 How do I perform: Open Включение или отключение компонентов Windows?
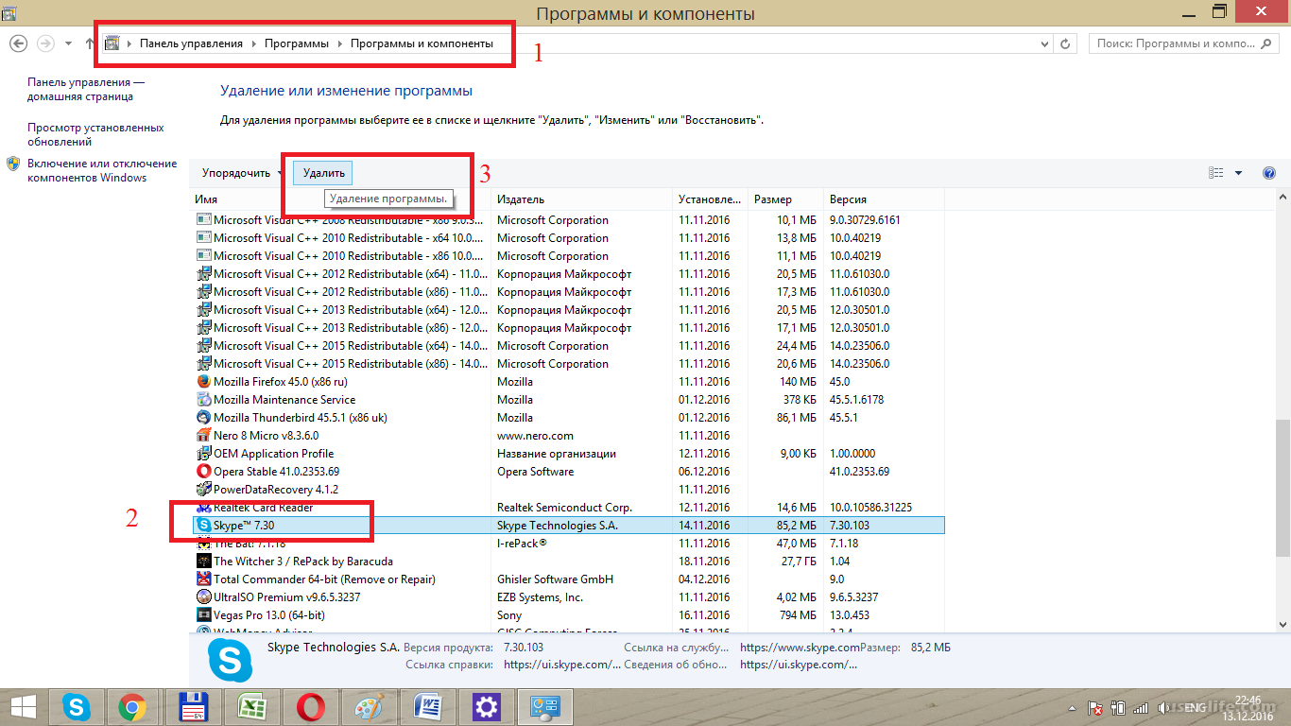[x=102, y=170]
